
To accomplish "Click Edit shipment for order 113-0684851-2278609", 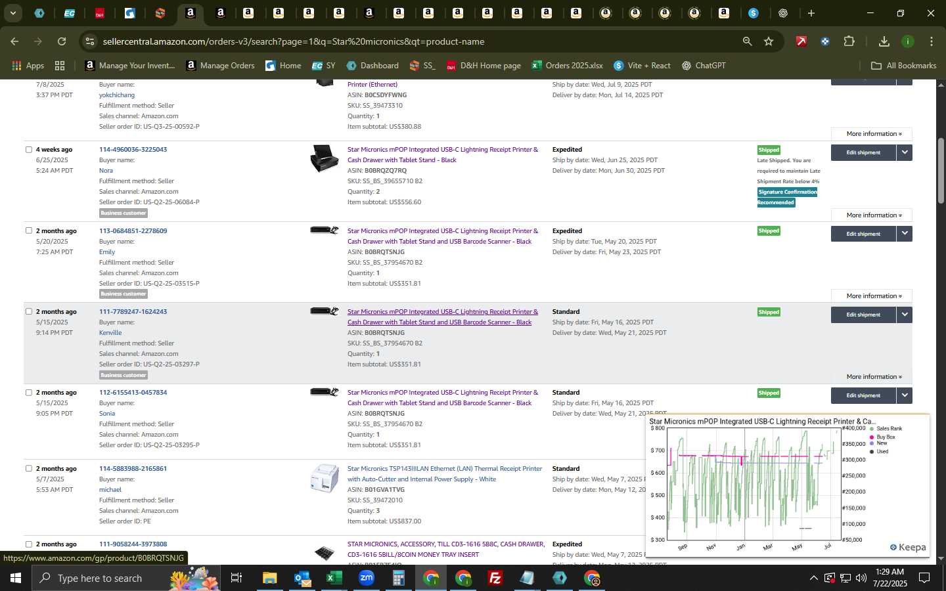I will (x=863, y=234).
